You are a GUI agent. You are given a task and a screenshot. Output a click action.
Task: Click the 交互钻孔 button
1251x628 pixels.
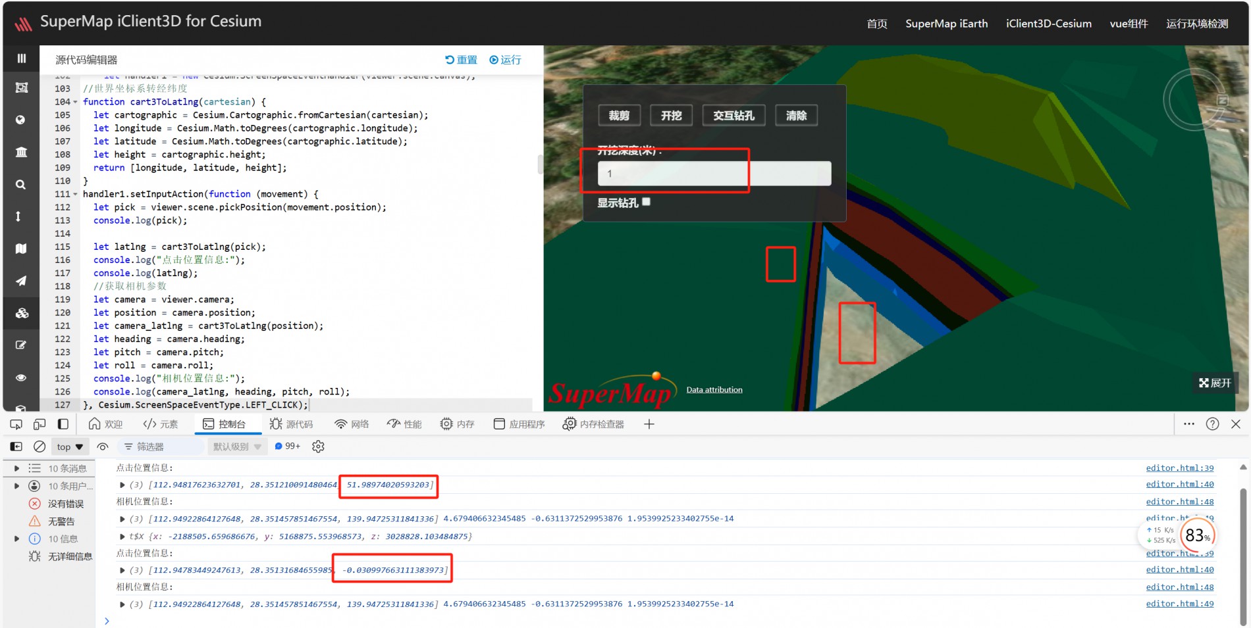point(733,116)
